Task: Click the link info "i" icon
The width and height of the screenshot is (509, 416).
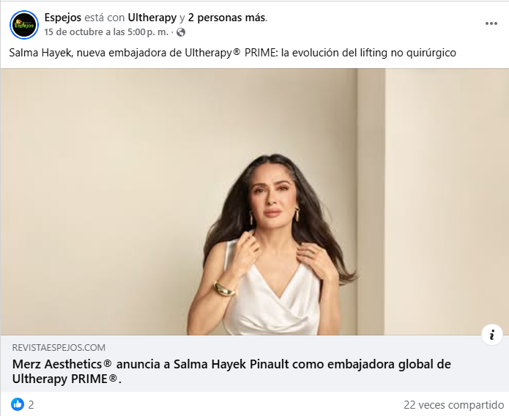Action: pos(492,334)
